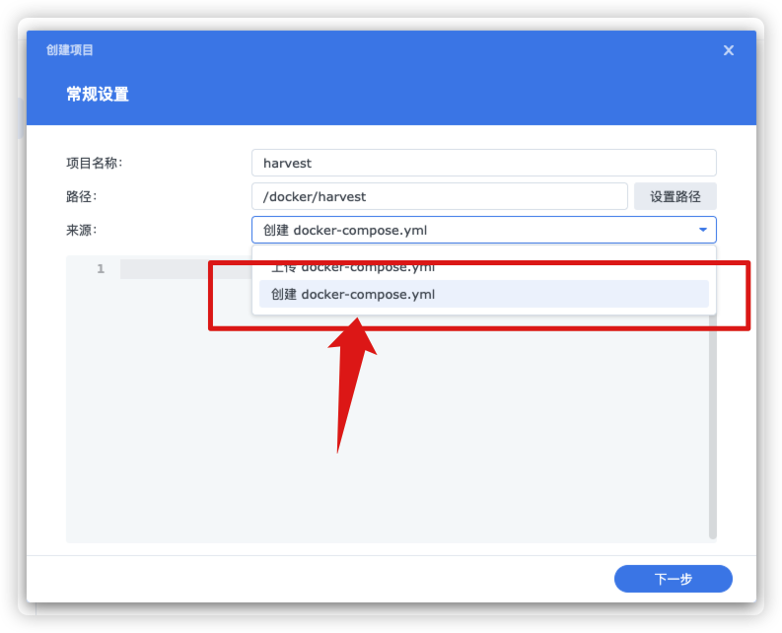Click the code editor's vertical scrollbar

tap(713, 434)
